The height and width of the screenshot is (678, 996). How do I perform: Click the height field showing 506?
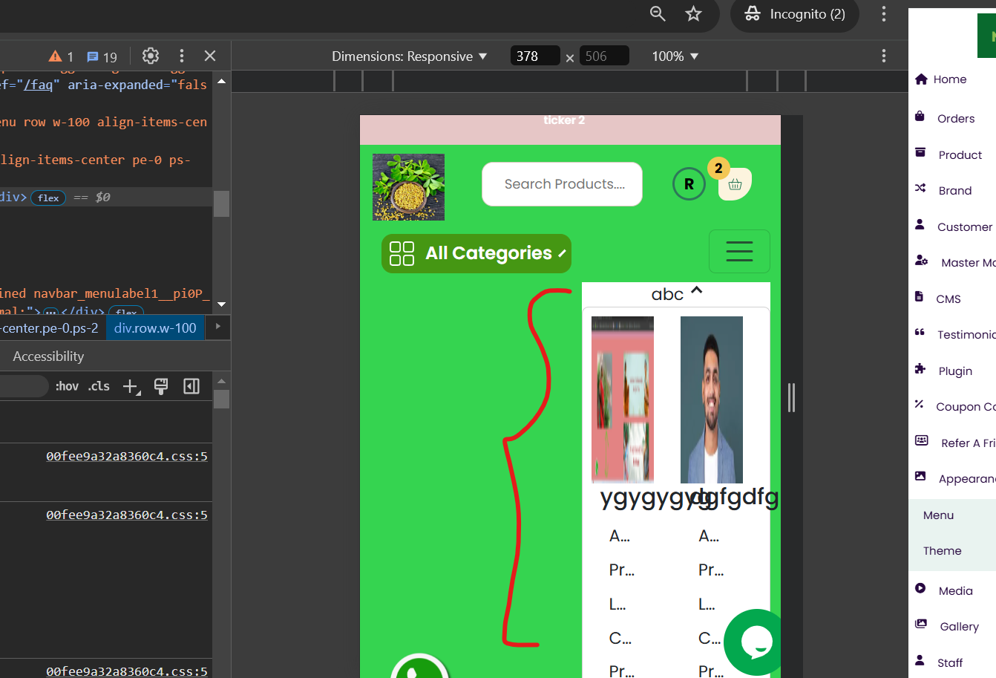(604, 56)
